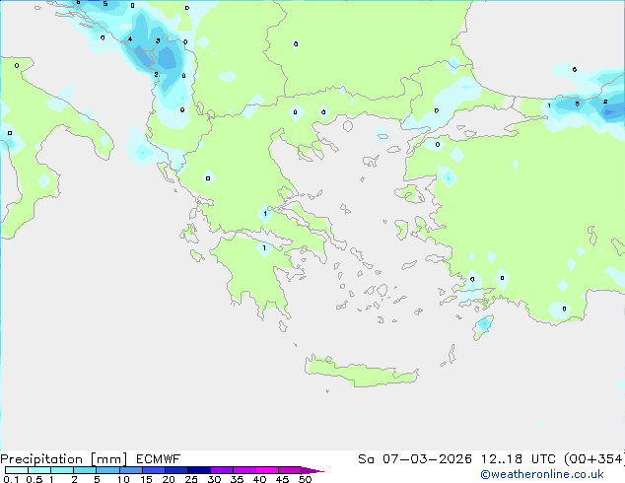Click the 10 mm legend color swatch
This screenshot has width=625, height=483.
(131, 470)
